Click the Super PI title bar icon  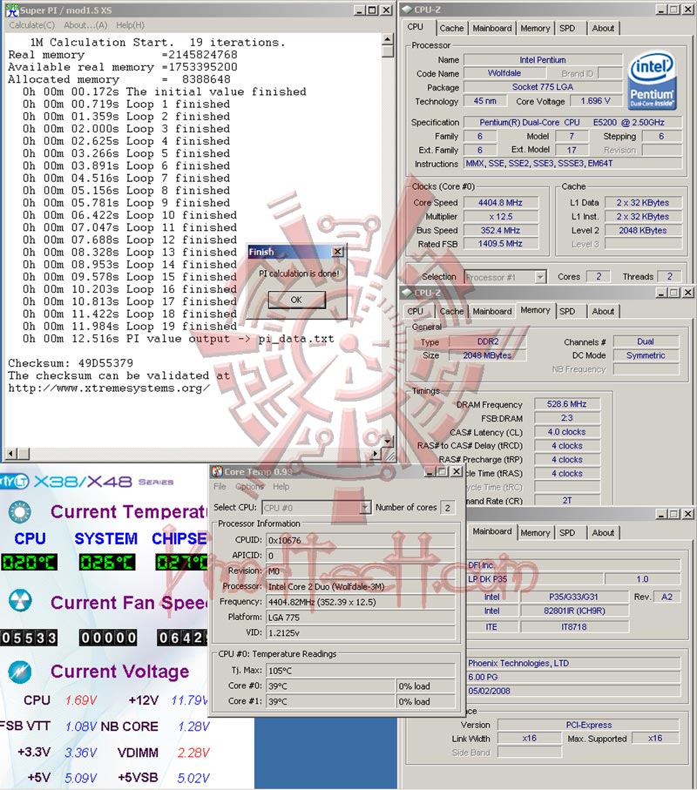(x=11, y=10)
